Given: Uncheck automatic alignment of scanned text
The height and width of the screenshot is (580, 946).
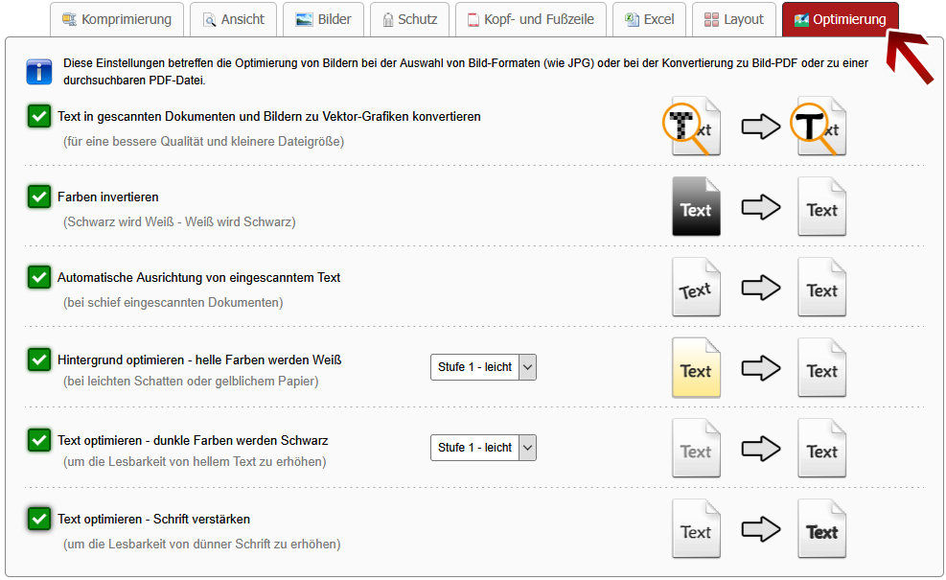Looking at the screenshot, I should [39, 277].
